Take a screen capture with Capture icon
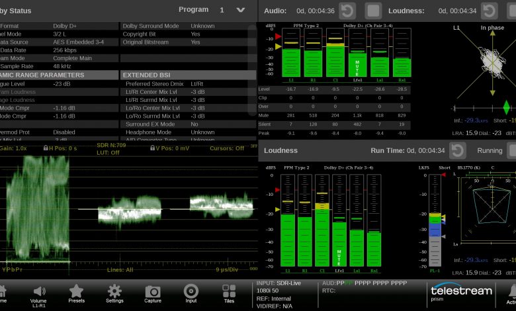The width and height of the screenshot is (516, 311). (x=153, y=294)
